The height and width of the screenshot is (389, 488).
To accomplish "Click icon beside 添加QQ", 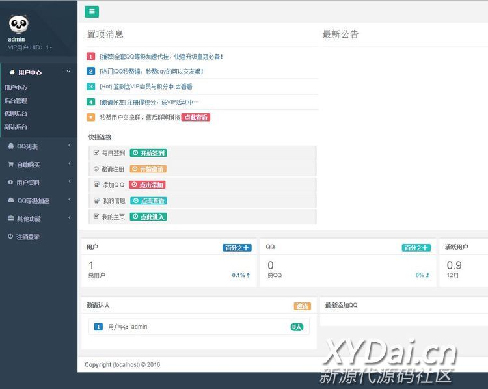I will click(96, 185).
